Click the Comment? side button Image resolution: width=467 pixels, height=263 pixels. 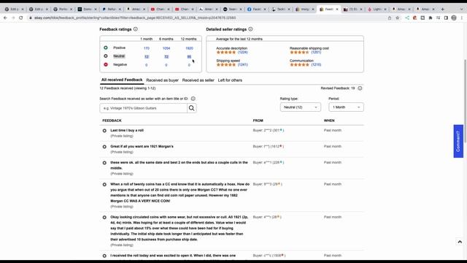coord(458,141)
